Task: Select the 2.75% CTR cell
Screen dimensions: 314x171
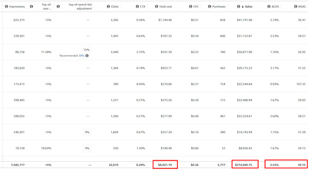Action: (140, 52)
